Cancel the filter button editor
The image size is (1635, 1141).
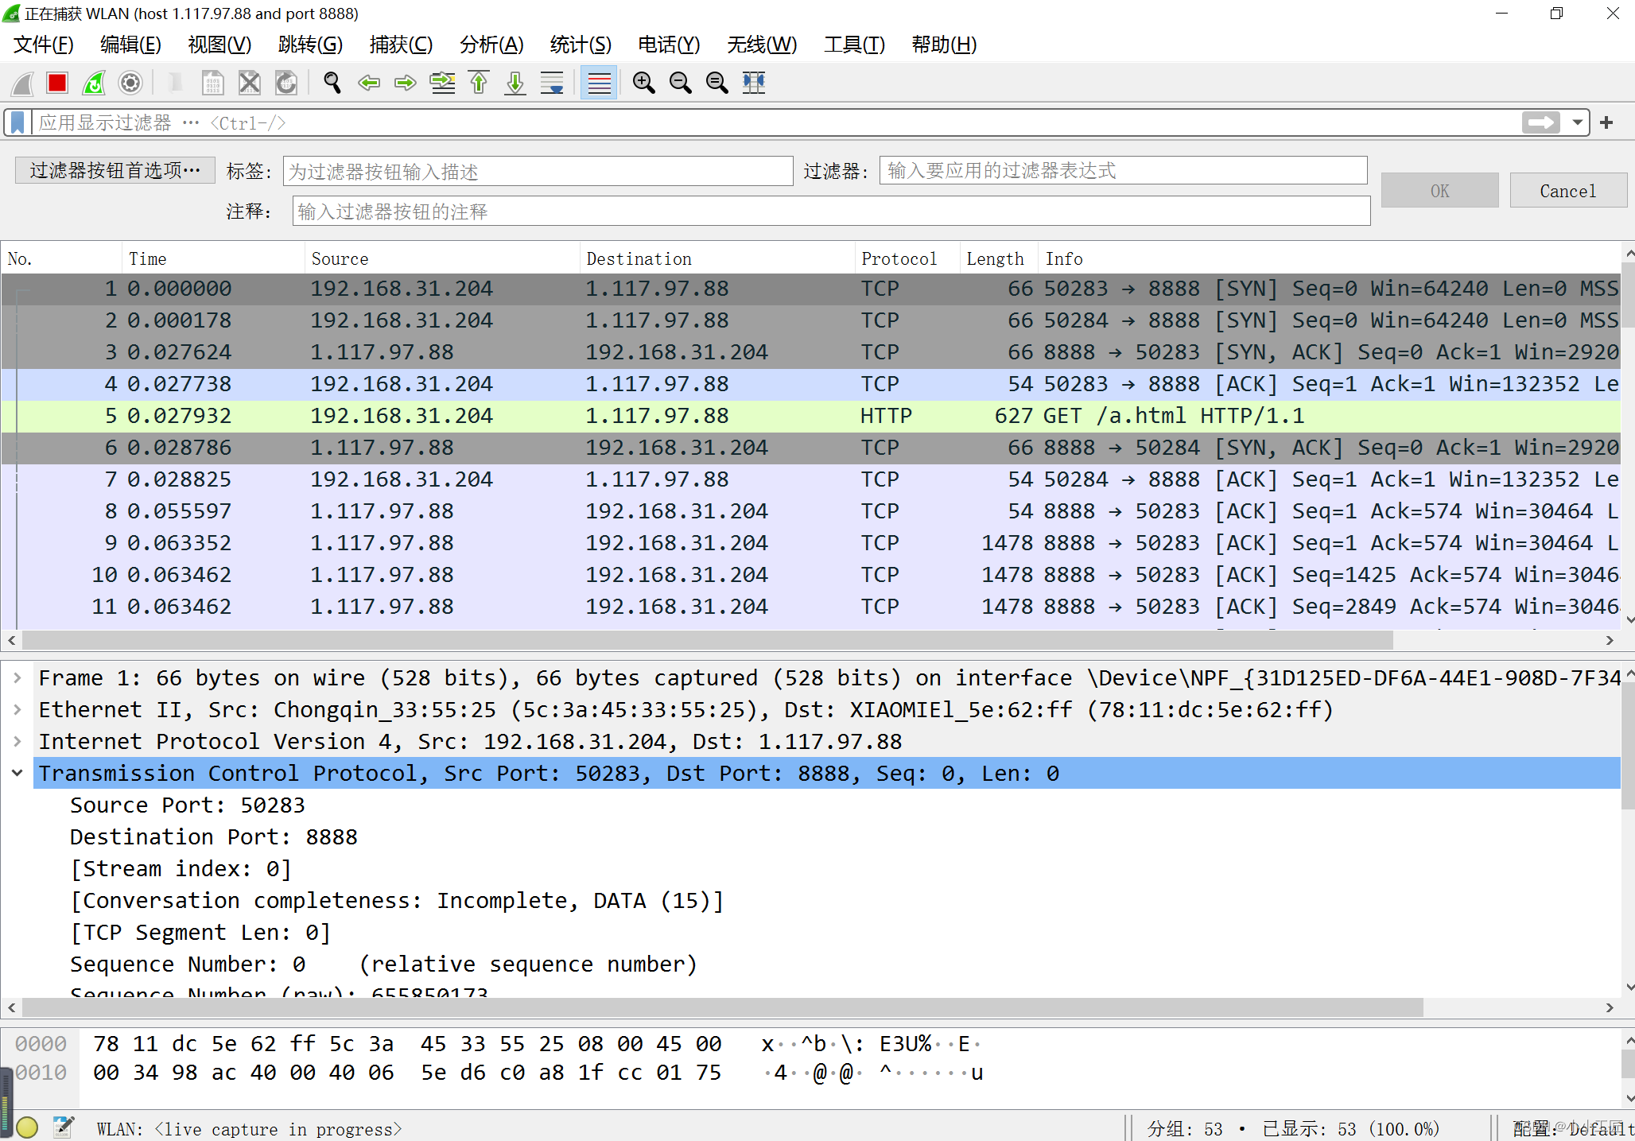1568,191
